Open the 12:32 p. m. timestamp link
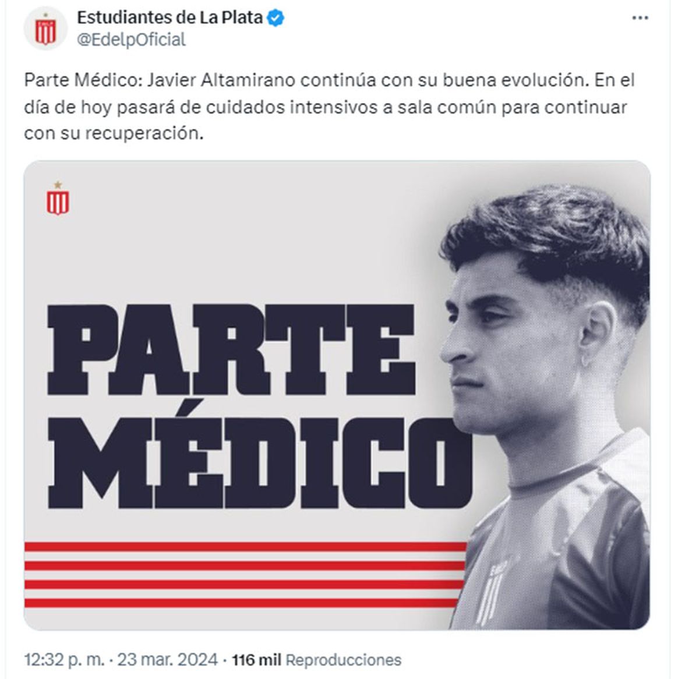 click(64, 660)
